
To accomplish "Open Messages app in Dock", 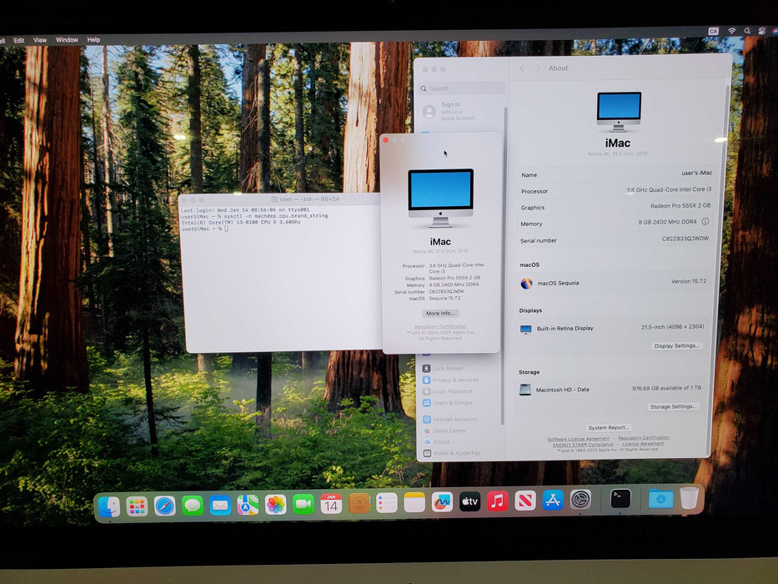I will pos(193,506).
